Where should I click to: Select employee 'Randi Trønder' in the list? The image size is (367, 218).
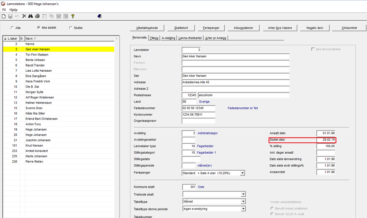point(58,65)
